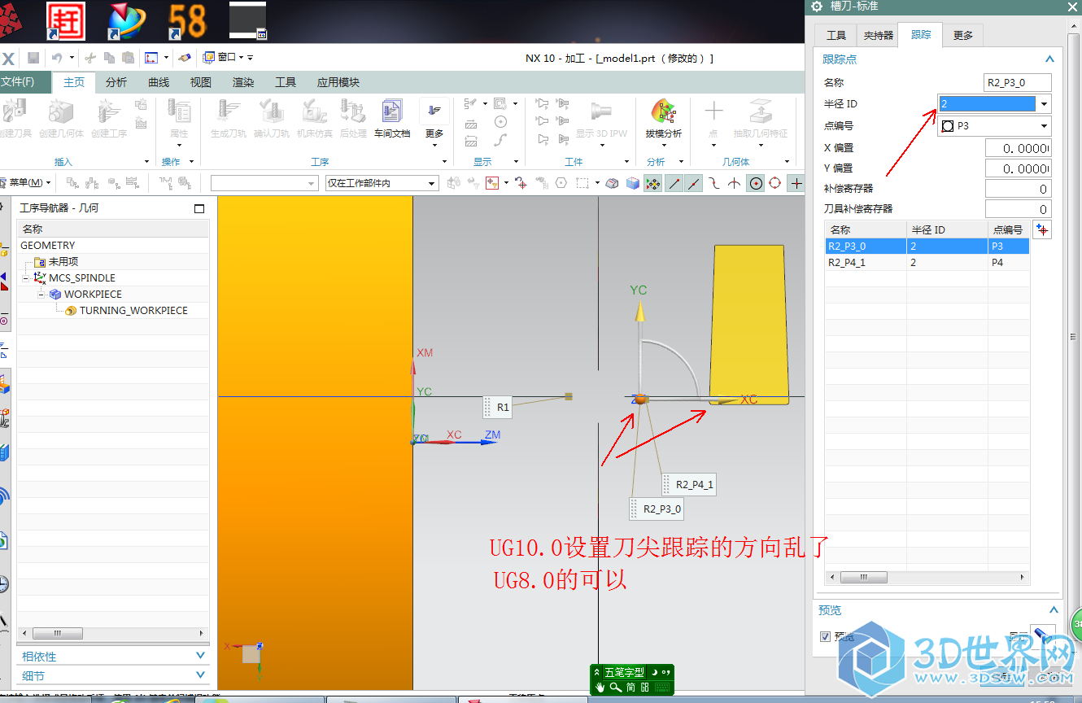Open the 半径 ID dropdown
1082x703 pixels.
pyautogui.click(x=1044, y=104)
